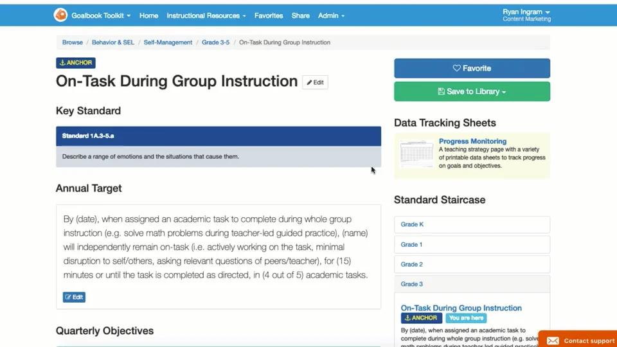Click the Edit button under Annual Target
Viewport: 617px width, 347px height.
coord(74,297)
